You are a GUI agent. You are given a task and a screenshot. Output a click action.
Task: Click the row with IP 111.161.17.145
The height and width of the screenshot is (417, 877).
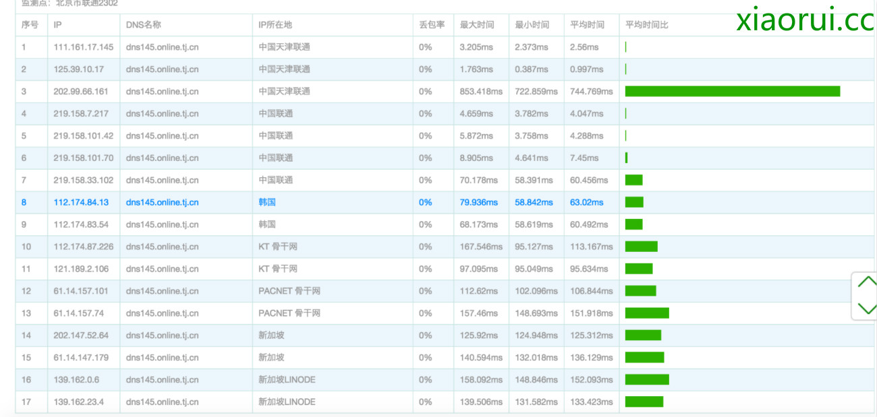(x=84, y=47)
